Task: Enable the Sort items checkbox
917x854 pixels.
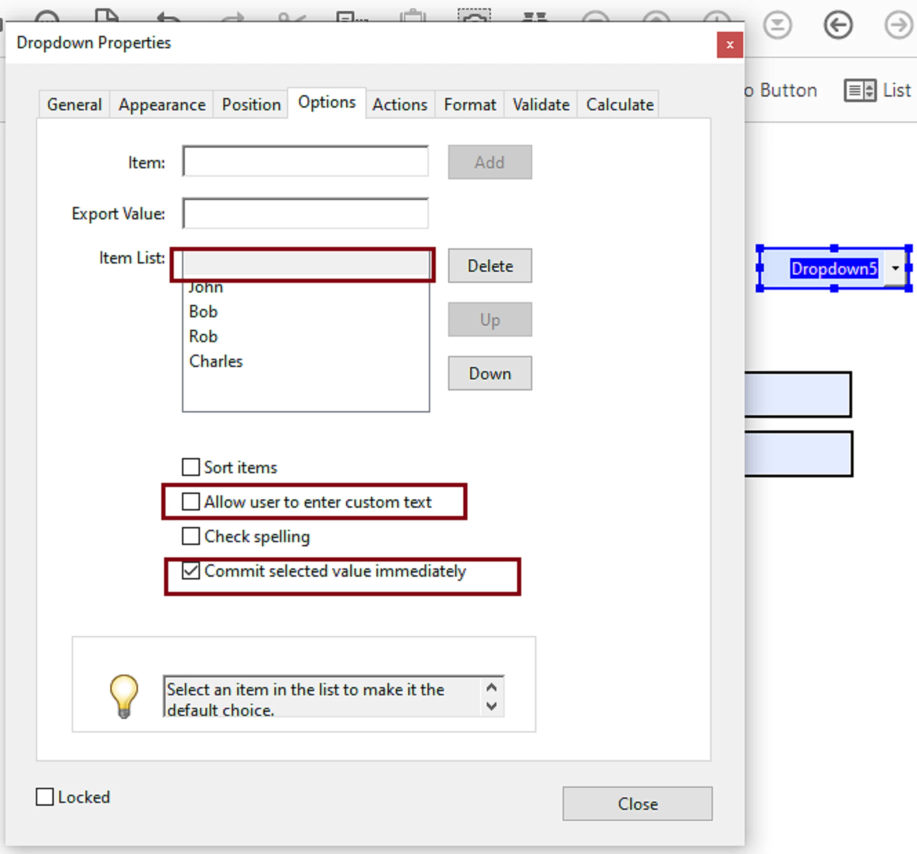Action: coord(191,467)
